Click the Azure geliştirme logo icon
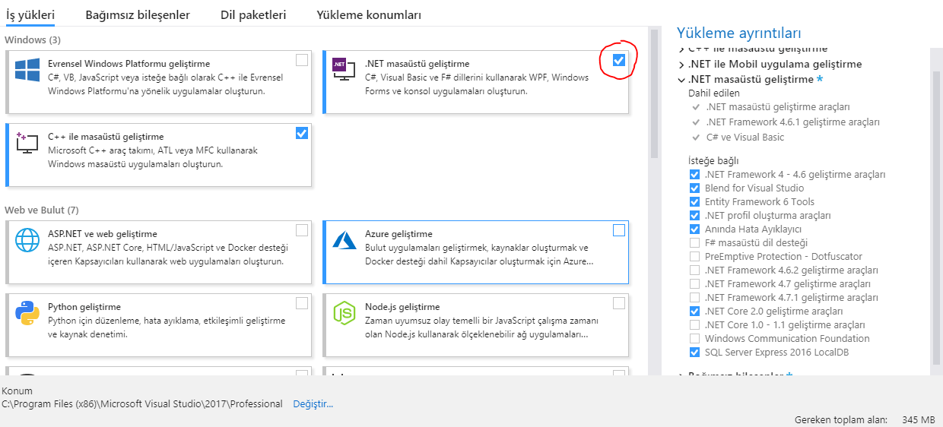Screen dimensions: 943x427 coord(344,240)
